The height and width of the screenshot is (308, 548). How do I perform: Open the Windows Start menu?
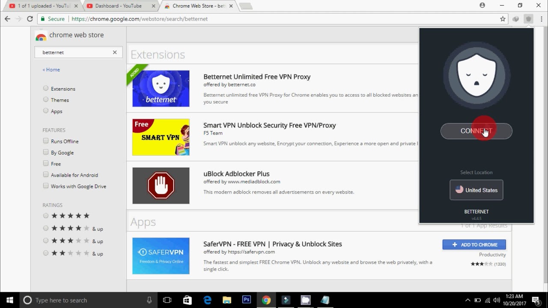(x=10, y=300)
